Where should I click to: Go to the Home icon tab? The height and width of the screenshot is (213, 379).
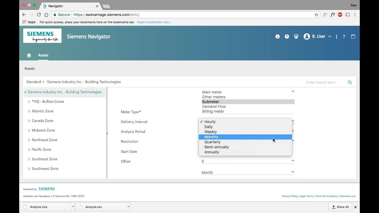pyautogui.click(x=29, y=55)
